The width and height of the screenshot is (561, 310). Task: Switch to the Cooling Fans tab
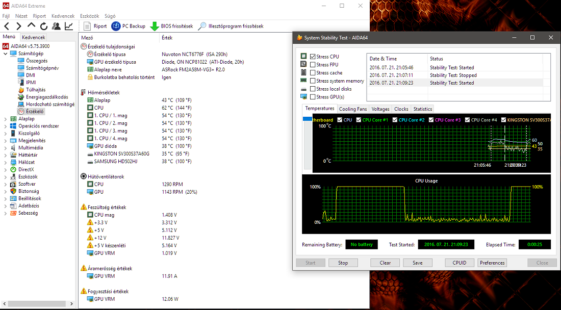pyautogui.click(x=353, y=109)
